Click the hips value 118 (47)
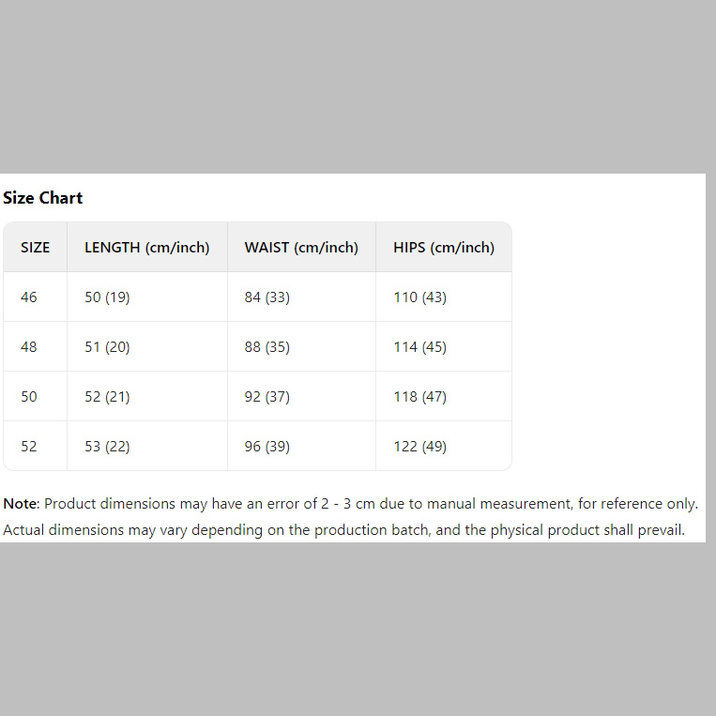 (420, 397)
